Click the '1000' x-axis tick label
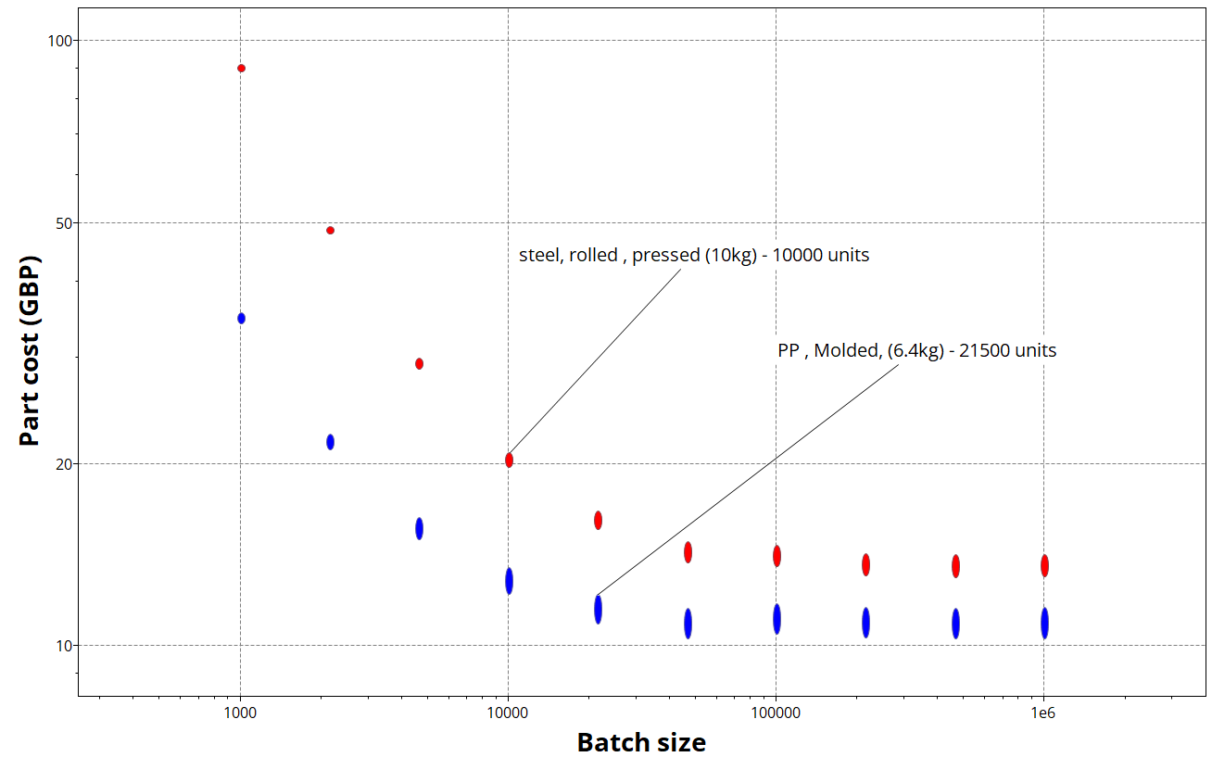The height and width of the screenshot is (757, 1212). point(241,713)
